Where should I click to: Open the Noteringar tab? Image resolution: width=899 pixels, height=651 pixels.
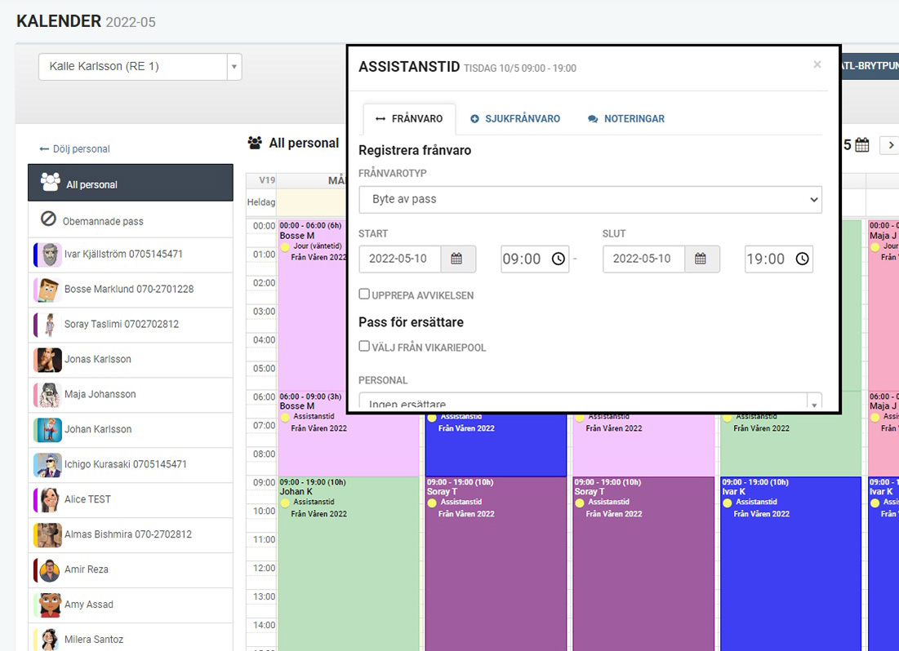click(x=625, y=119)
